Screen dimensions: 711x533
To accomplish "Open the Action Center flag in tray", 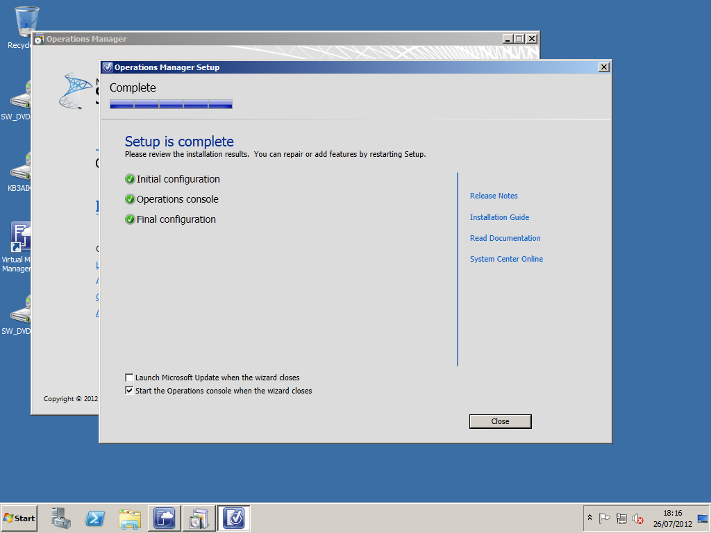I will click(605, 518).
